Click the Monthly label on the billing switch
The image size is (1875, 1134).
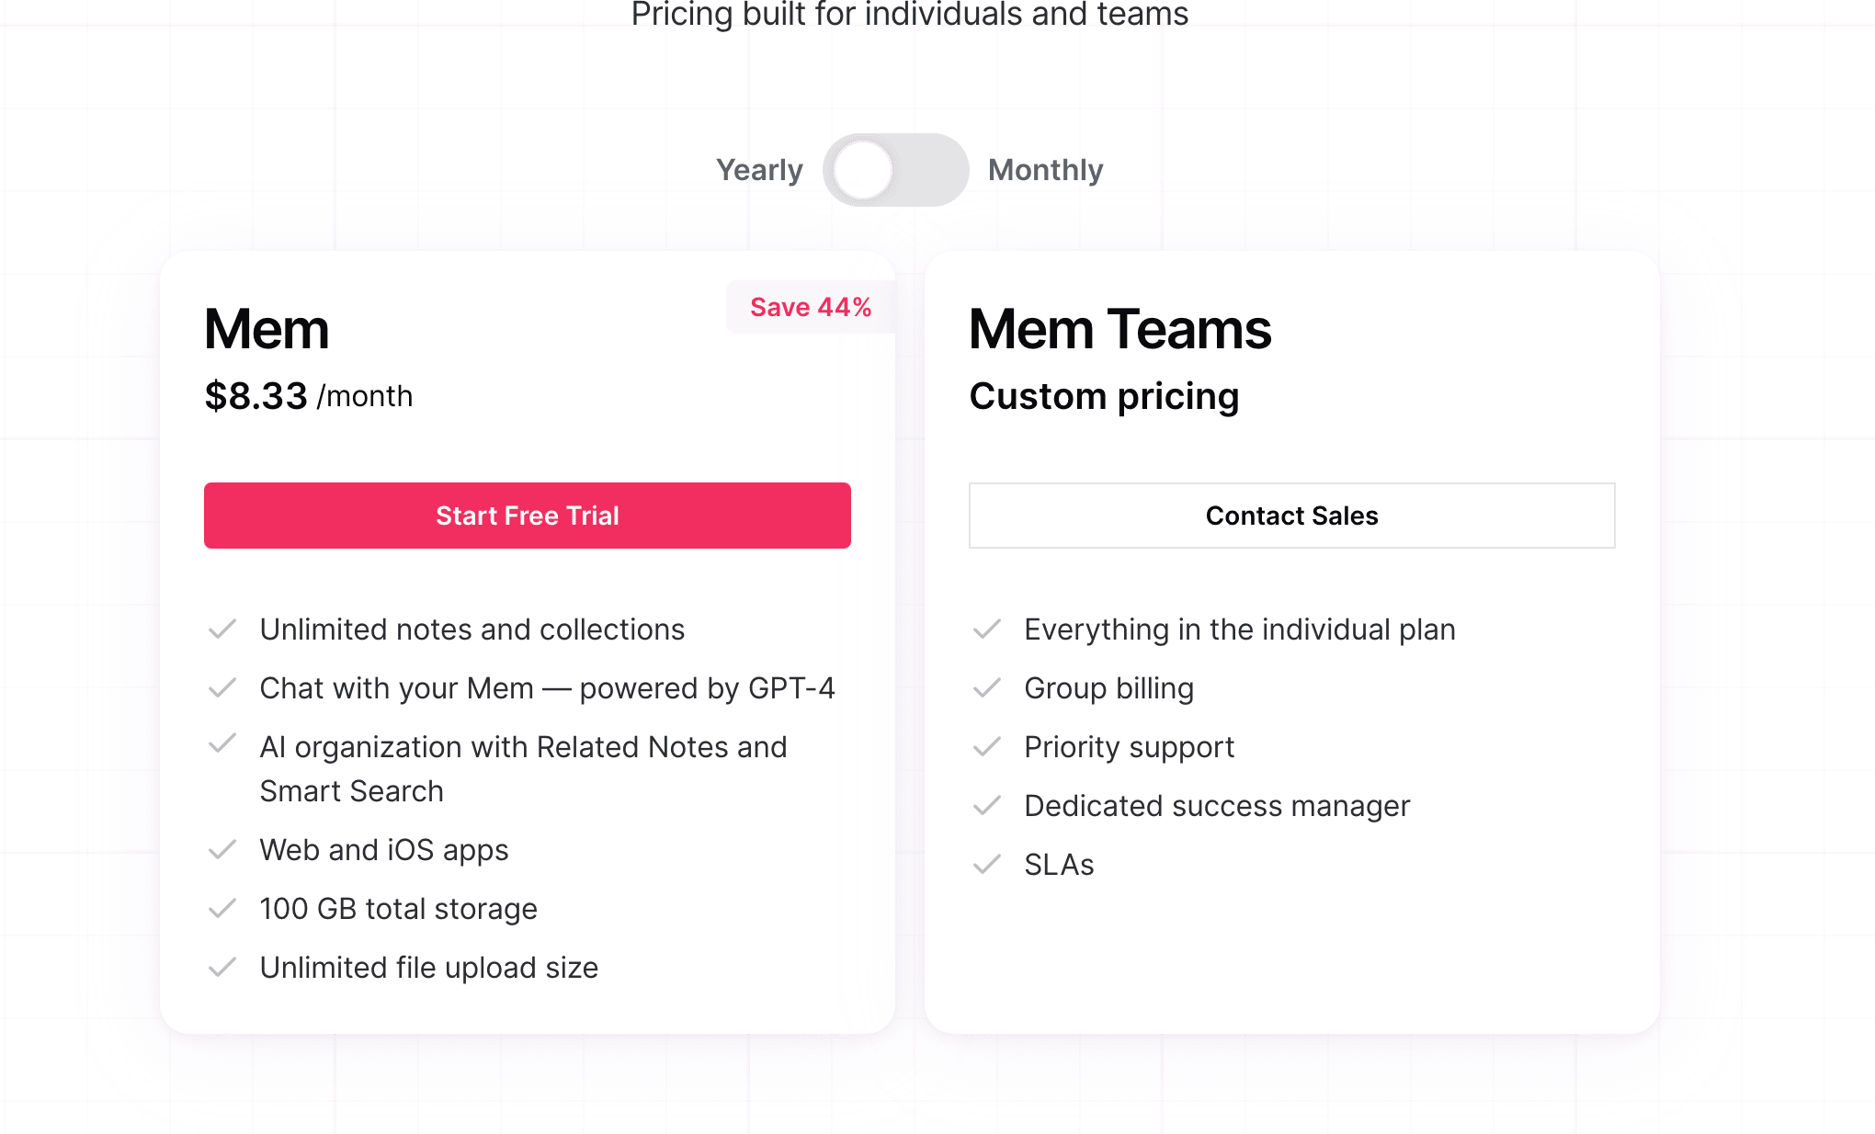(1046, 169)
